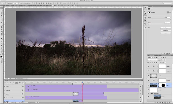
Task: Click the Mask Edge button
Action: click(x=165, y=28)
